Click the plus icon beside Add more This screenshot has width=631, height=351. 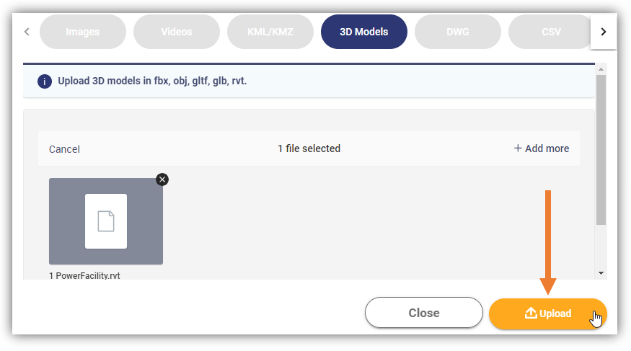tap(518, 148)
